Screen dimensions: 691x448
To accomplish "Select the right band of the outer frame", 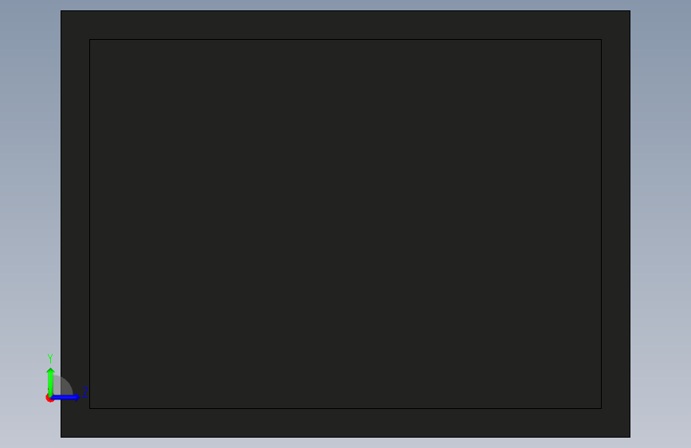I will [615, 224].
